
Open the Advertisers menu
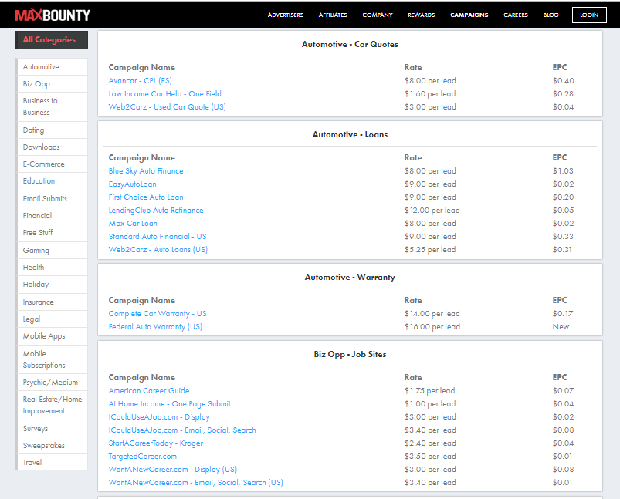[286, 15]
